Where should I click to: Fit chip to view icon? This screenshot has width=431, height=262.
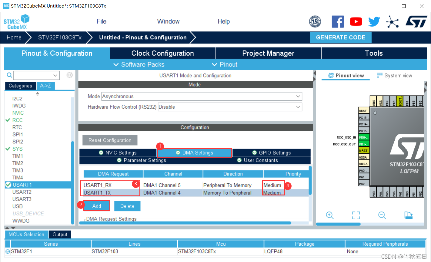[x=356, y=215]
